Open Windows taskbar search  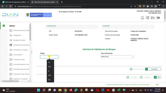coord(44,90)
